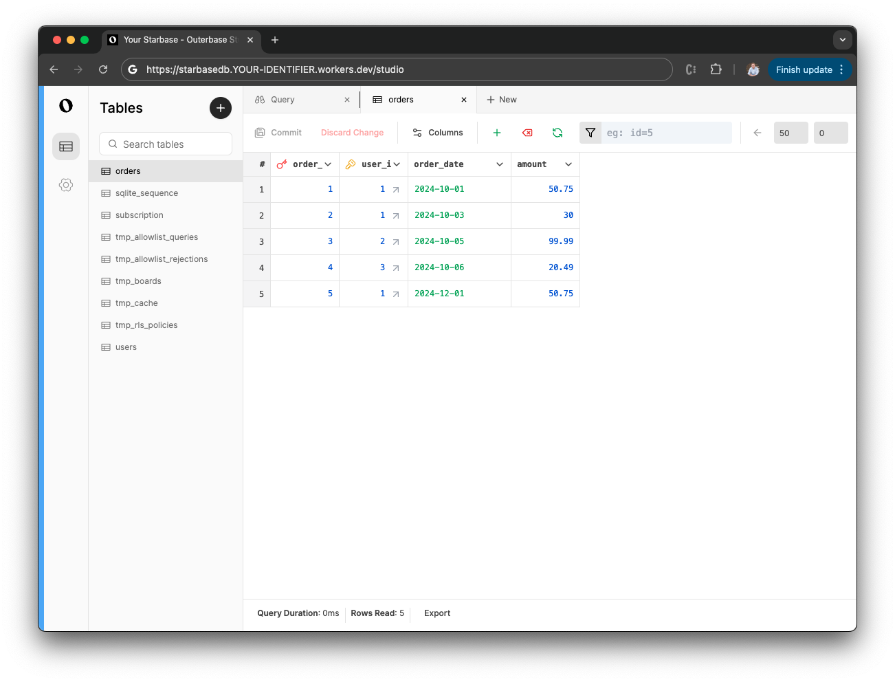Open browser extensions puzzle icon
The height and width of the screenshot is (682, 895).
coord(716,69)
